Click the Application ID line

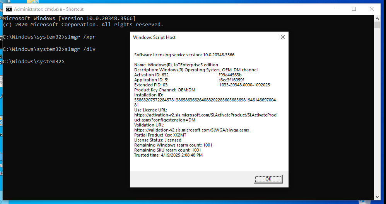point(189,80)
